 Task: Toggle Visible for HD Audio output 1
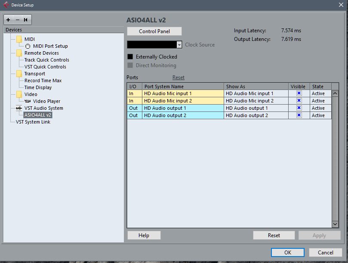coord(299,108)
